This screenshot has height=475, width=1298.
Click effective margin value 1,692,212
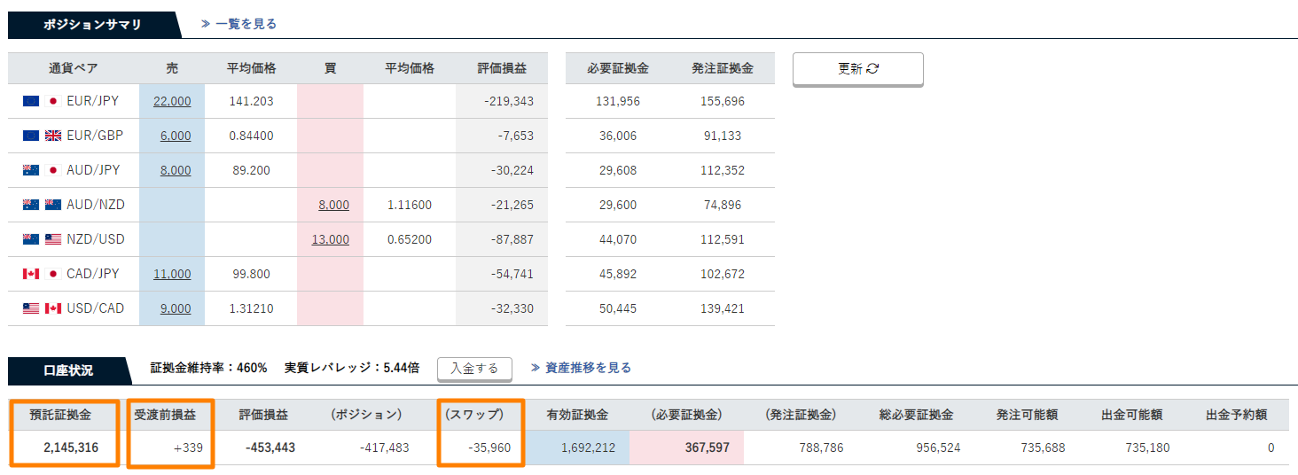tap(589, 448)
